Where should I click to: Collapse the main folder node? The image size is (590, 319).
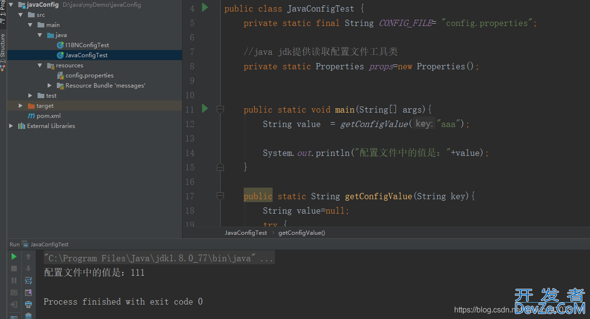point(30,25)
